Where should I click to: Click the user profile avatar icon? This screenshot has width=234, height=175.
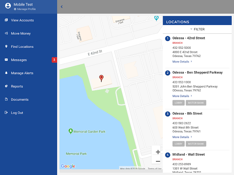pos(8,6)
